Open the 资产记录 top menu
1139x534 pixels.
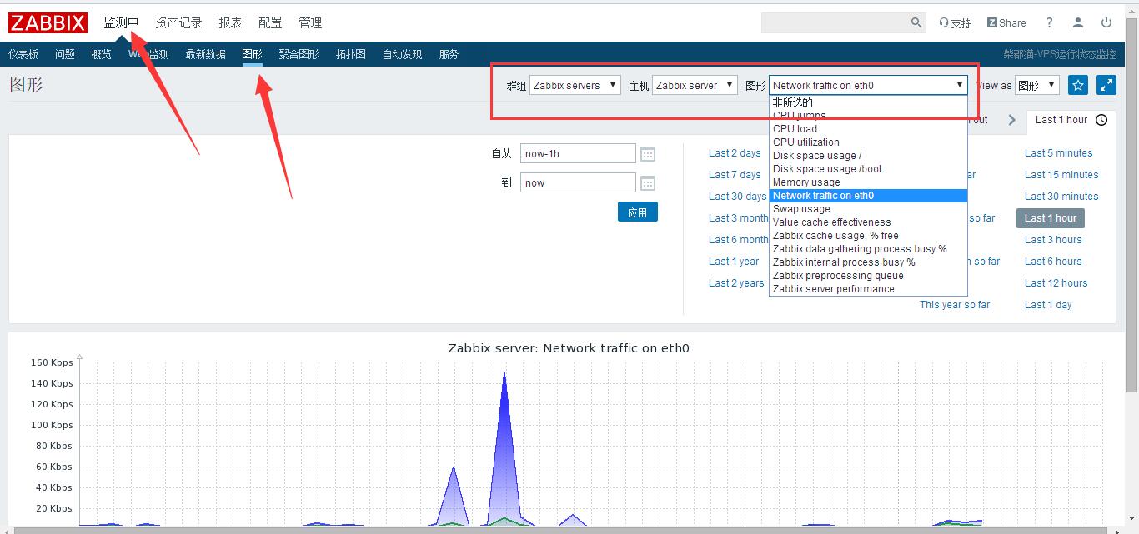178,22
